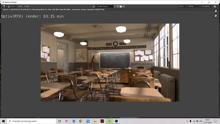Click the battery tray icon
This screenshot has height=124, width=220.
[x=197, y=121]
